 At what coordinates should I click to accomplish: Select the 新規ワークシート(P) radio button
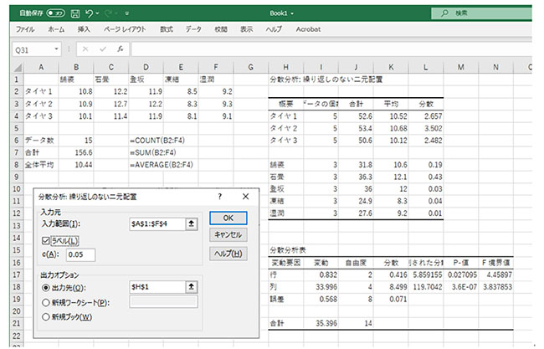[45, 302]
